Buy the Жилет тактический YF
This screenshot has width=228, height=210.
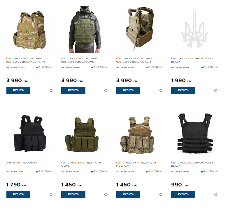18,195
